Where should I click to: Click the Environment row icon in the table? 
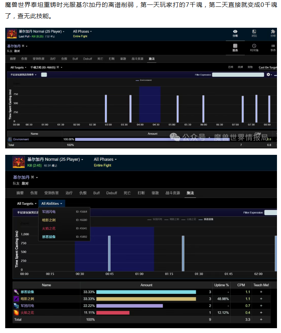(x=10, y=139)
